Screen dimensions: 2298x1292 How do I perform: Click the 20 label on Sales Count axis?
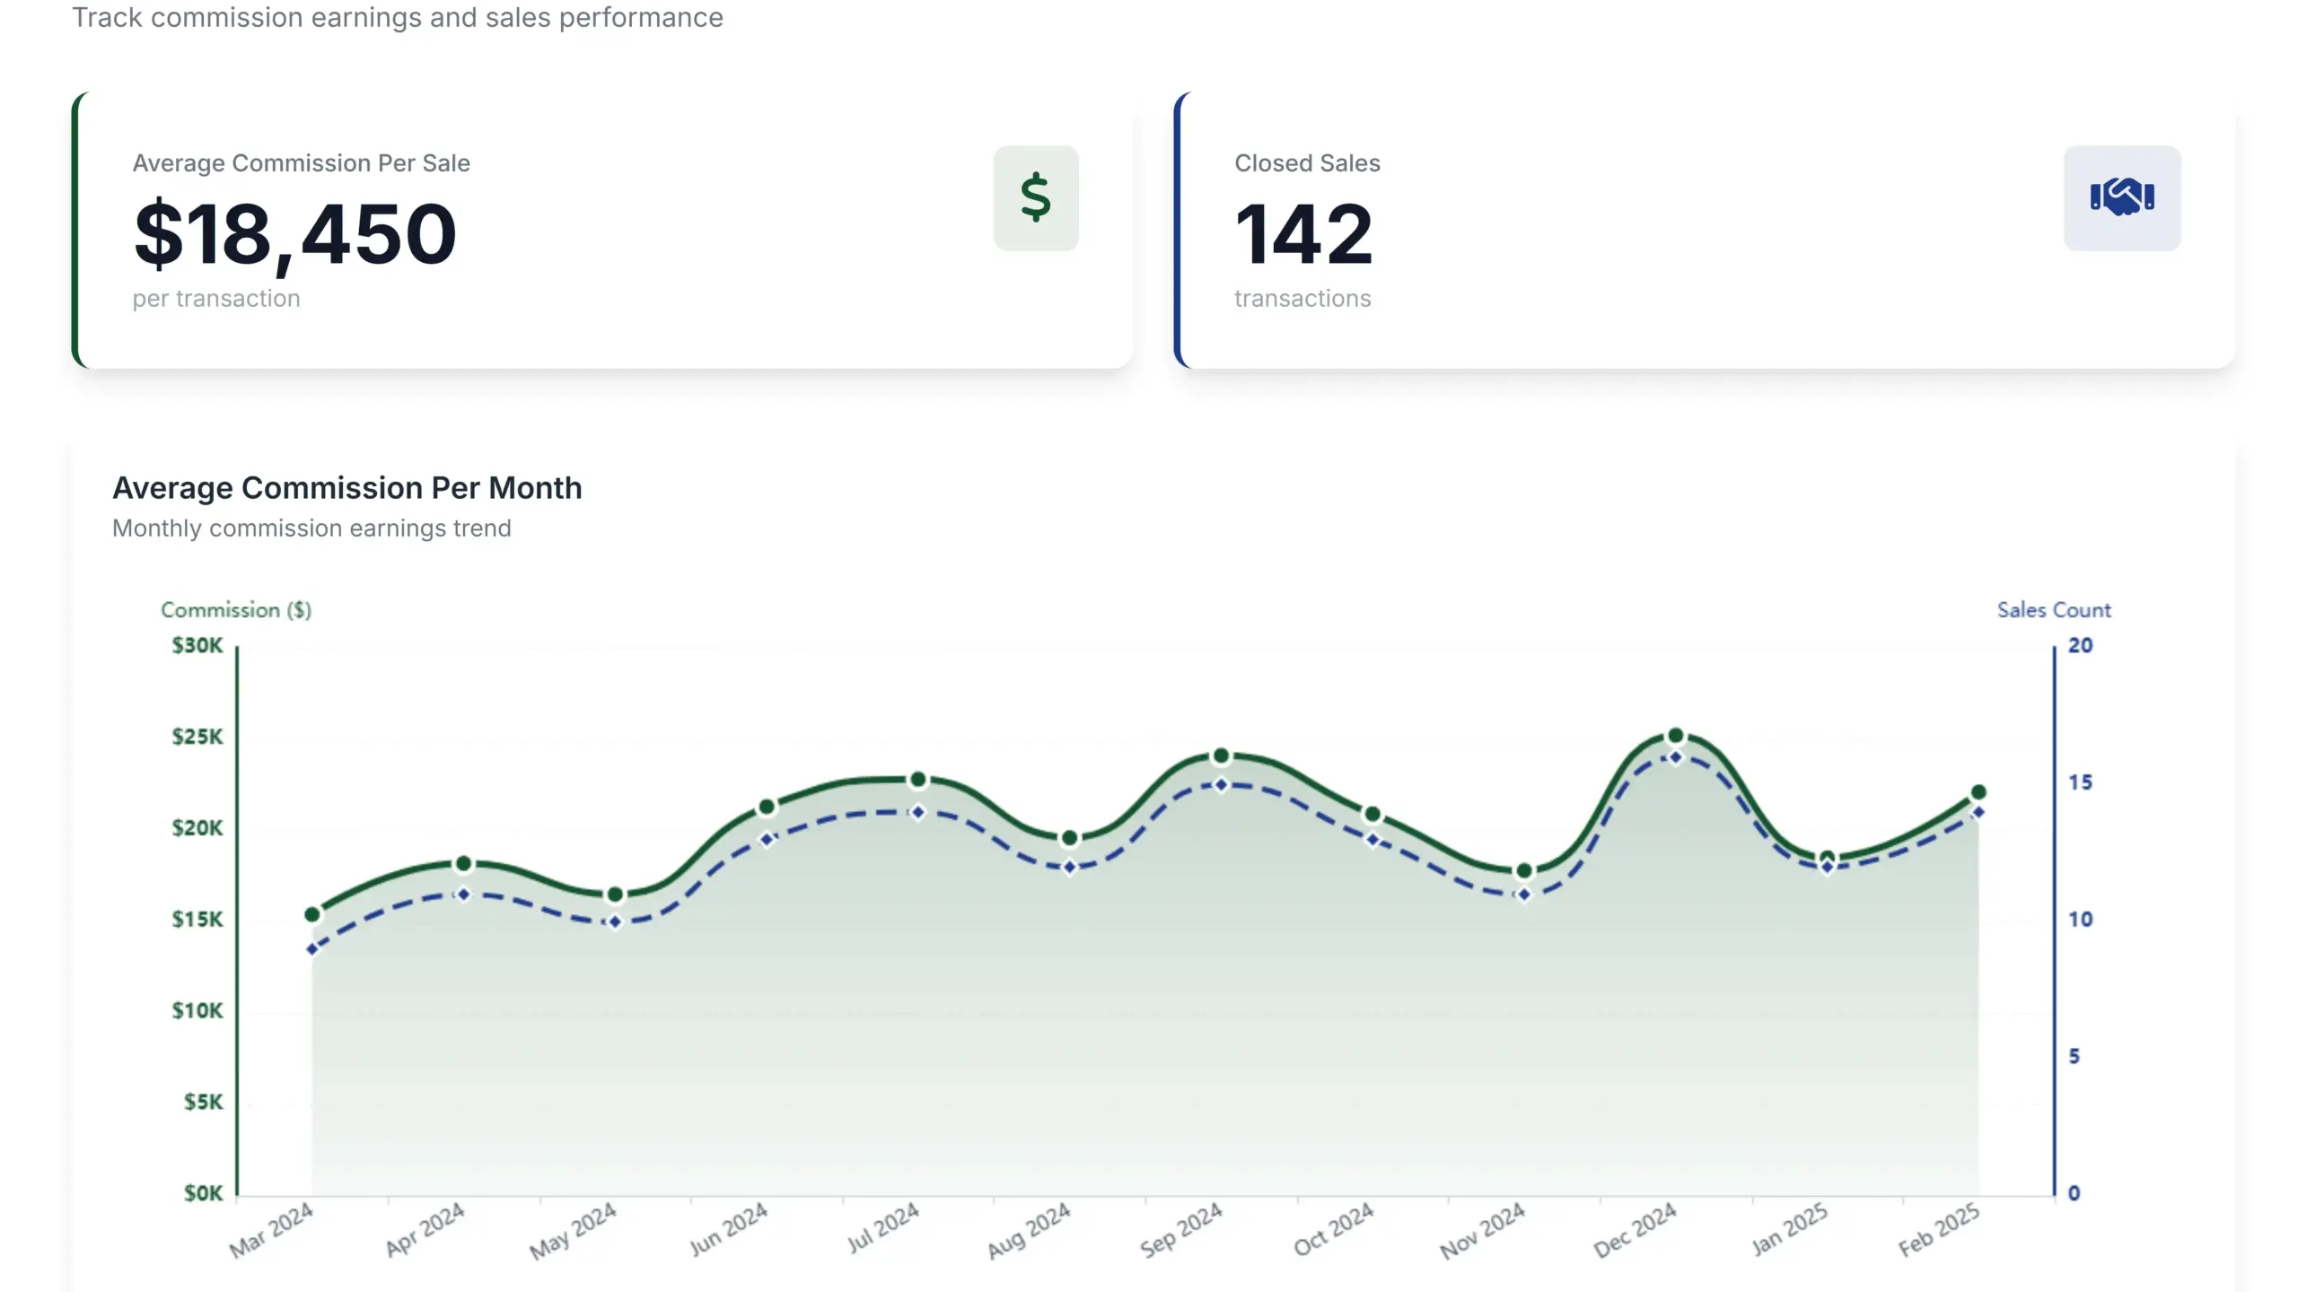pos(2080,645)
